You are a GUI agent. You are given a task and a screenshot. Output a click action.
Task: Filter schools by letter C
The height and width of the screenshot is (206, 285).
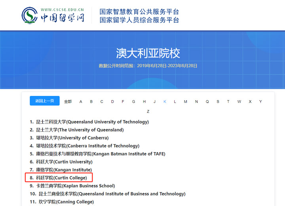click(102, 101)
